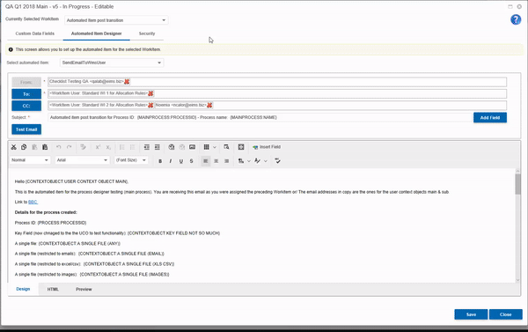Follow the BBC hyperlink in body
Image resolution: width=528 pixels, height=332 pixels.
[x=33, y=203]
